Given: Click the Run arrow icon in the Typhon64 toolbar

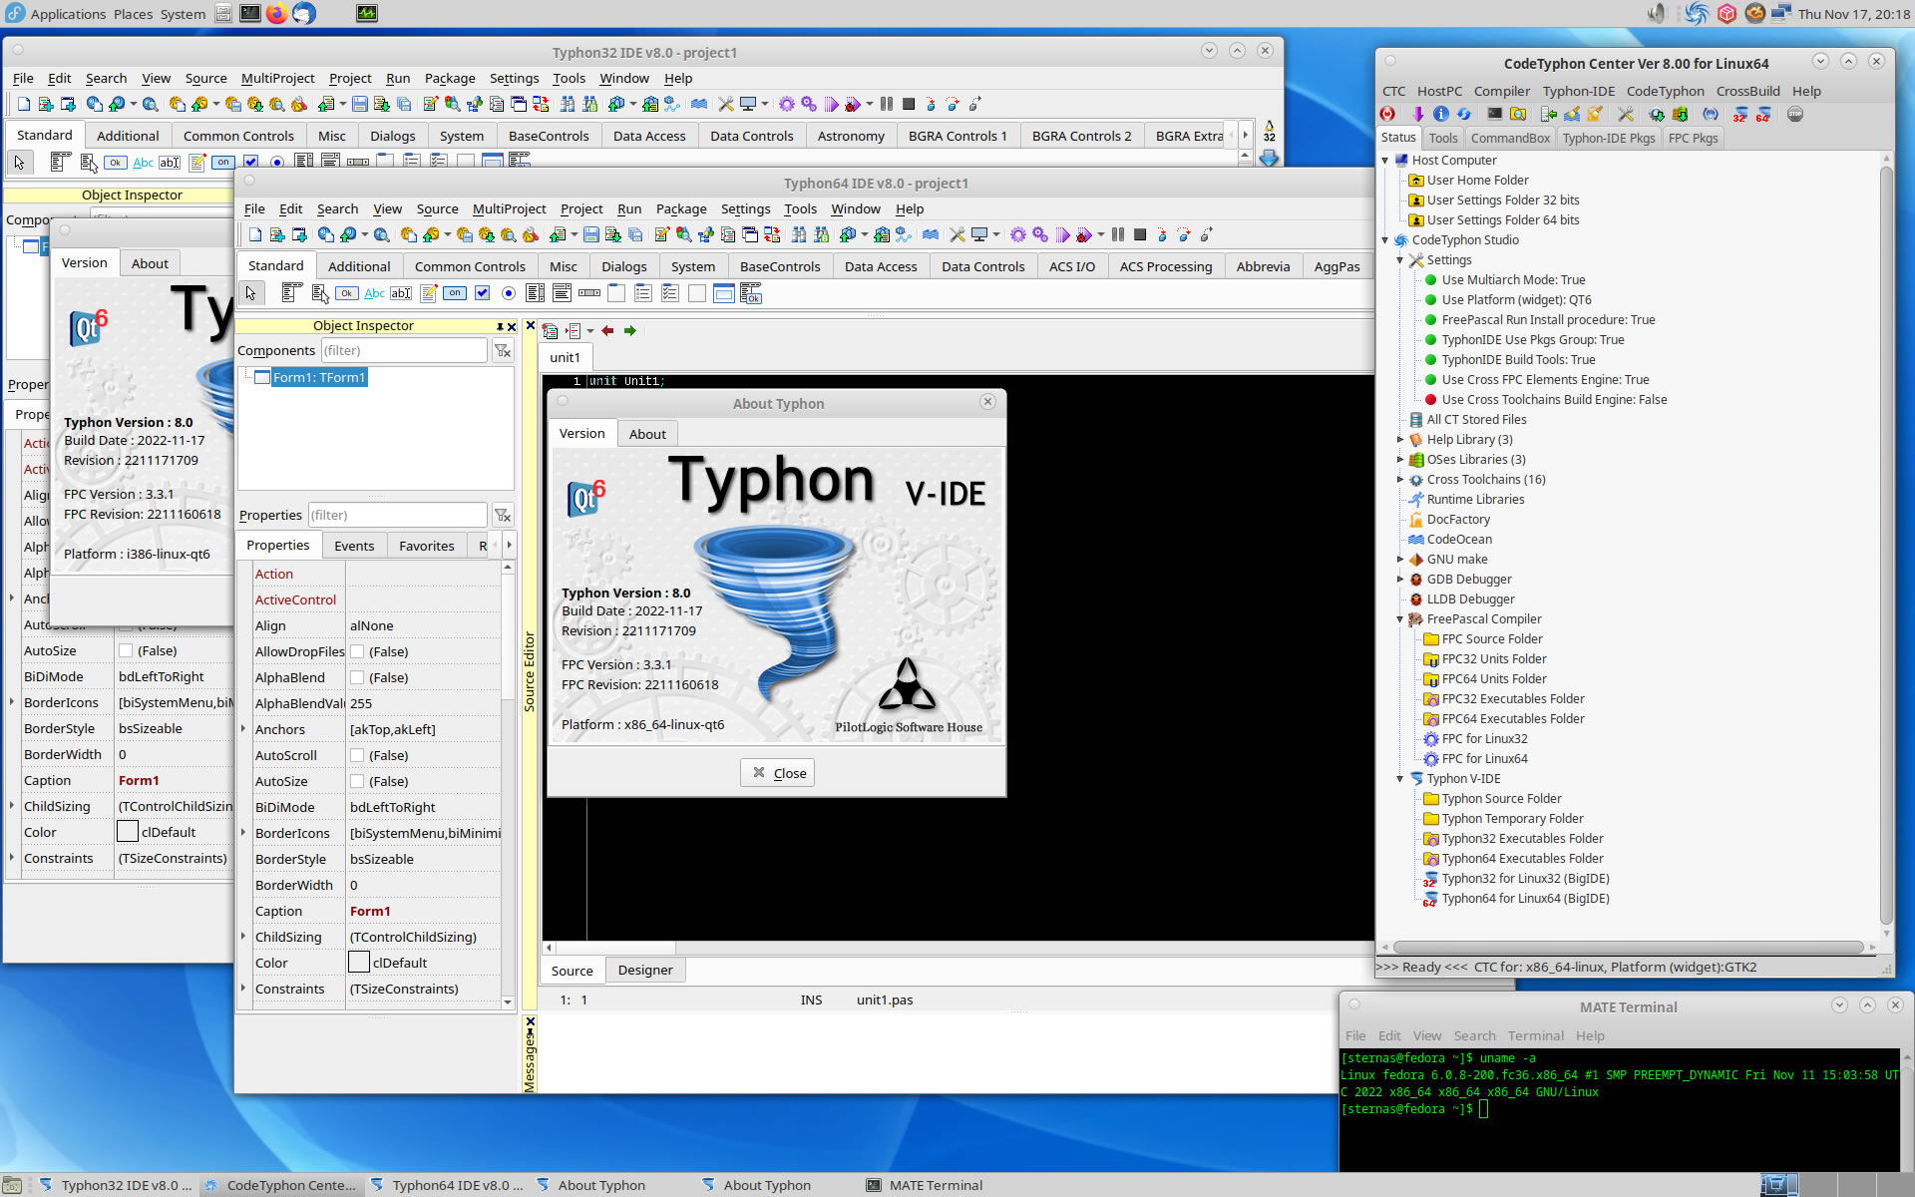Looking at the screenshot, I should tap(1061, 234).
